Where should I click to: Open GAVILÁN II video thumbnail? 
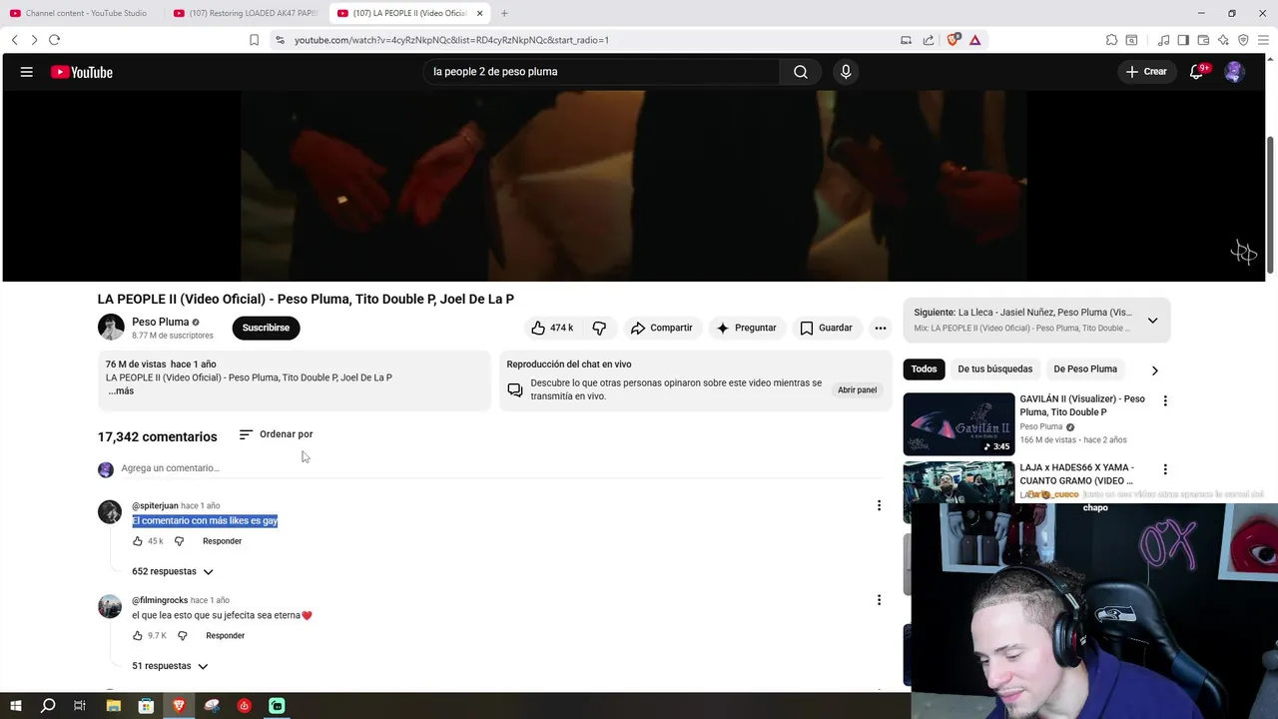coord(958,424)
